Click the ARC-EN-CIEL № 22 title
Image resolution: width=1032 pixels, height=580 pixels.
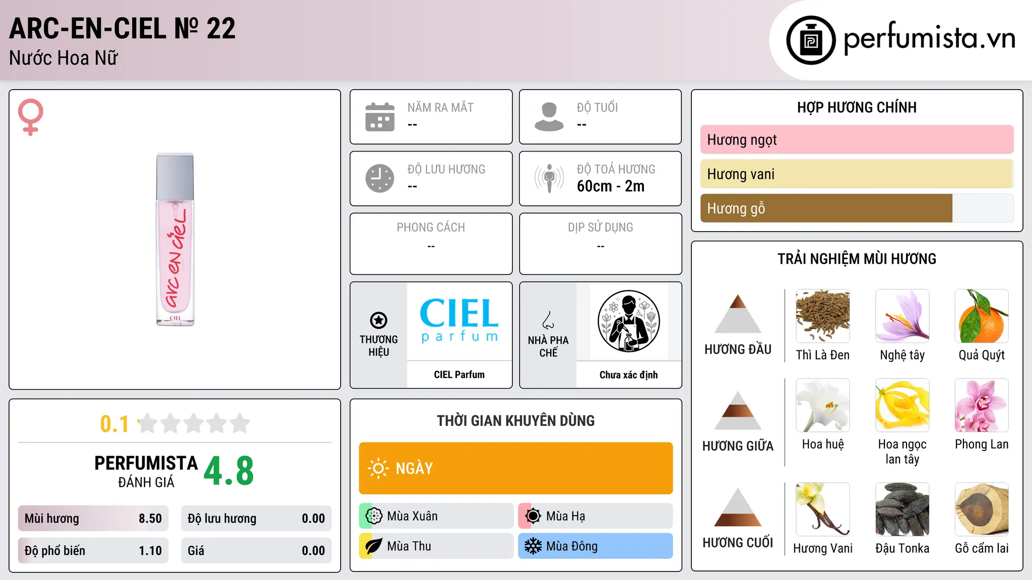122,28
